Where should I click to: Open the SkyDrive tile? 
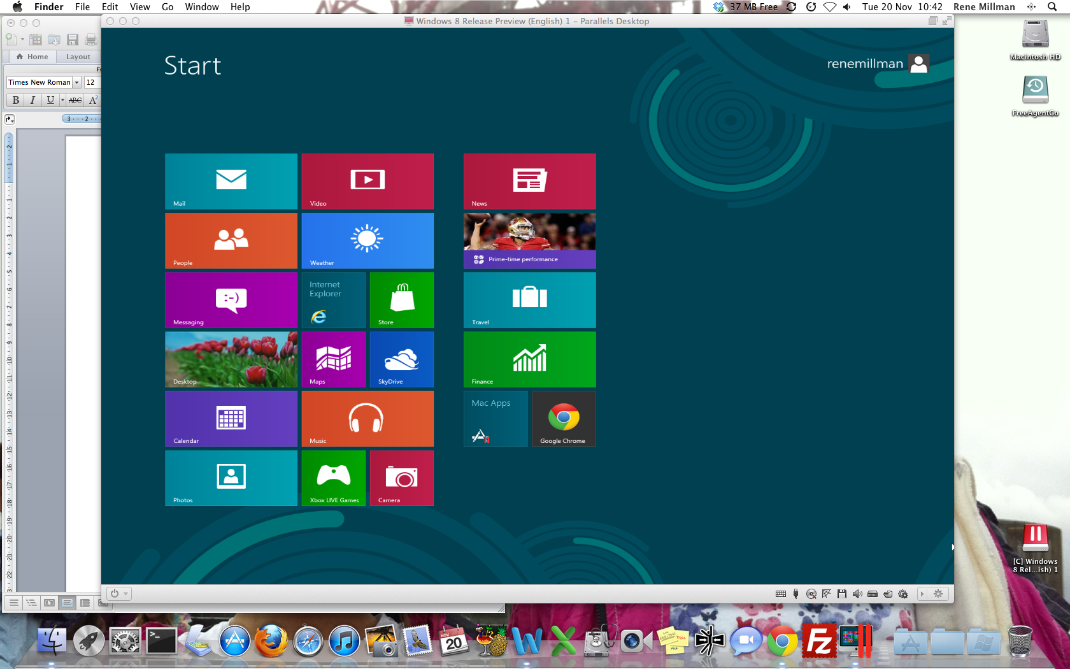click(x=402, y=359)
